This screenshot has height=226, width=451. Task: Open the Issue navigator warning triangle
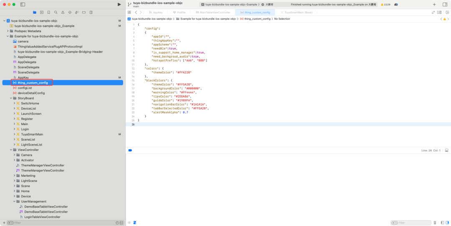pos(63,13)
